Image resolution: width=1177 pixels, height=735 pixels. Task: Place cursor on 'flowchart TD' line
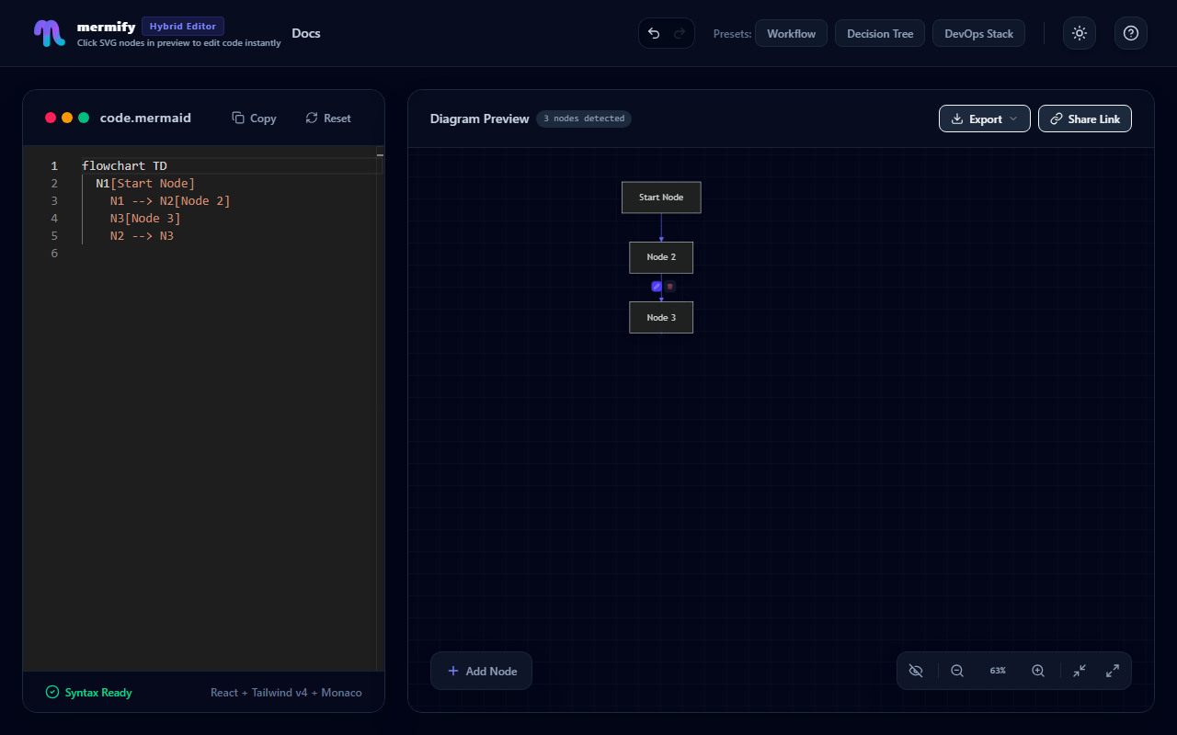pos(124,166)
